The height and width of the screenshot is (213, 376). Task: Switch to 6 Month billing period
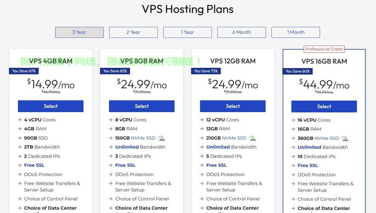(x=241, y=32)
